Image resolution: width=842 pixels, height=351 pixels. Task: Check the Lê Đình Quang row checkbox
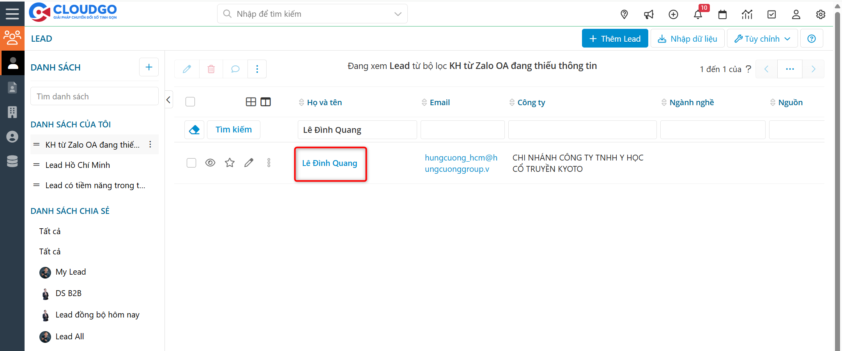191,163
